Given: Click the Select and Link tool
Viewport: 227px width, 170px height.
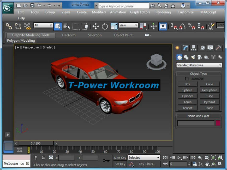Looking at the screenshot, I should pos(9,26).
